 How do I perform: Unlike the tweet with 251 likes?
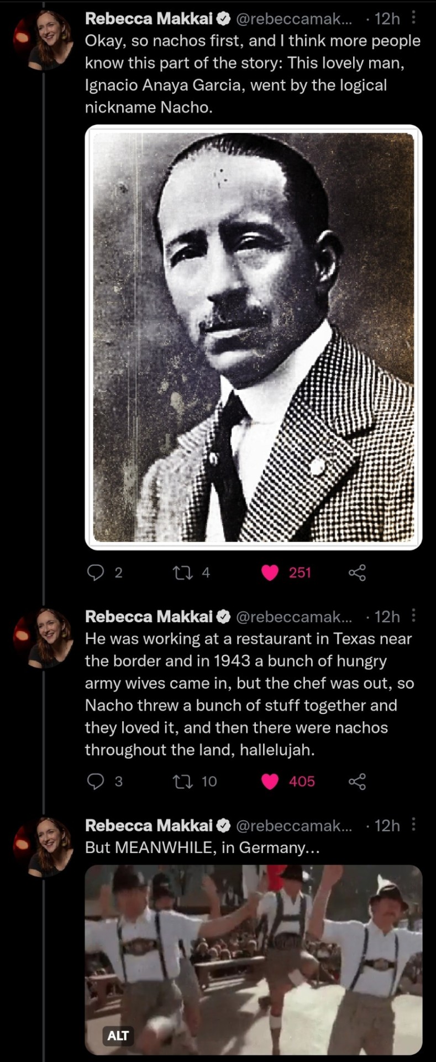[270, 572]
